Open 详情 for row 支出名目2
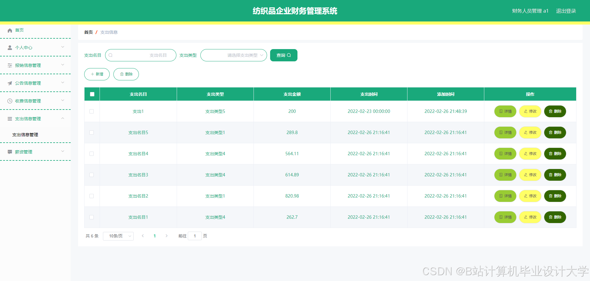Viewport: 590px width, 281px height. pyautogui.click(x=505, y=196)
